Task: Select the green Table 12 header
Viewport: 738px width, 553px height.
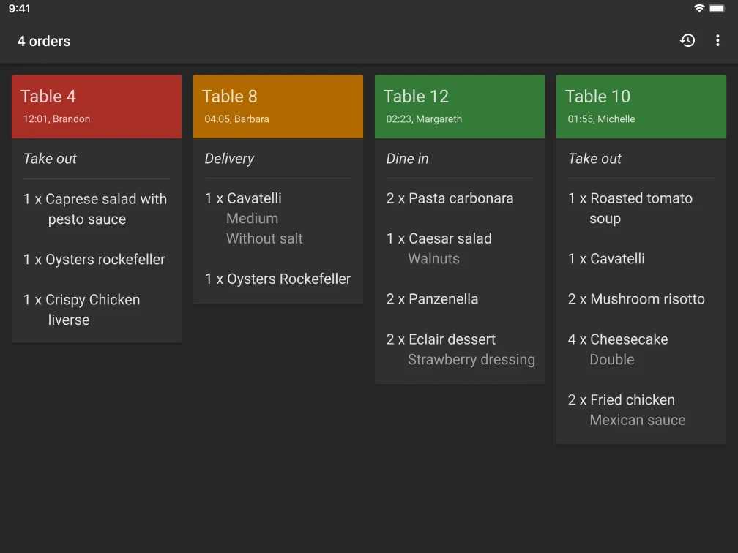Action: pyautogui.click(x=460, y=106)
